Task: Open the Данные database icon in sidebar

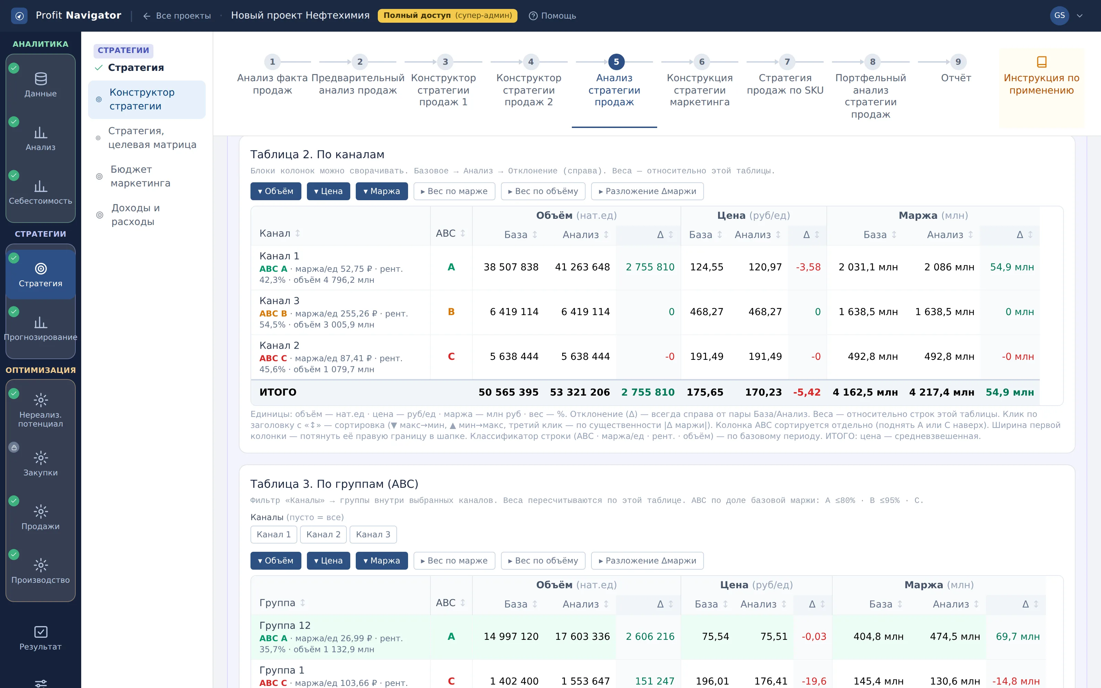Action: point(41,79)
